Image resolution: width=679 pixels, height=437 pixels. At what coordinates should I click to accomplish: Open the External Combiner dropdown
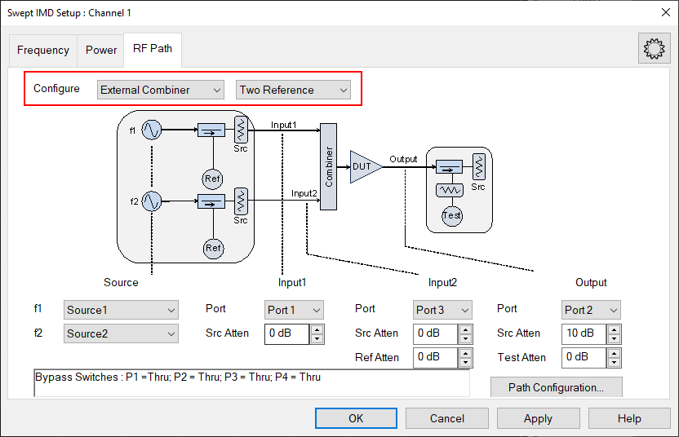(x=160, y=90)
